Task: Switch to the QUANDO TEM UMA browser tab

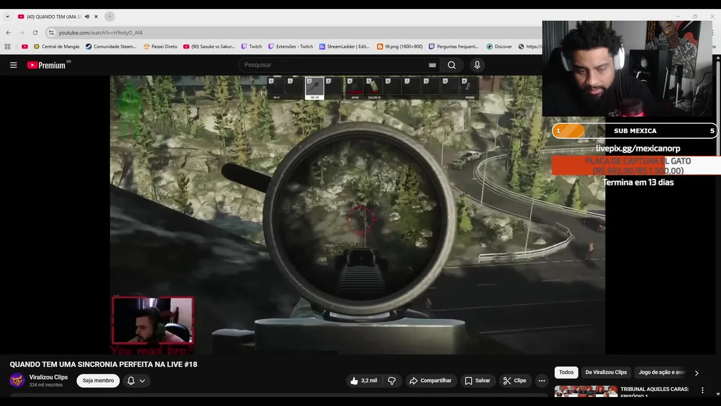Action: tap(54, 17)
